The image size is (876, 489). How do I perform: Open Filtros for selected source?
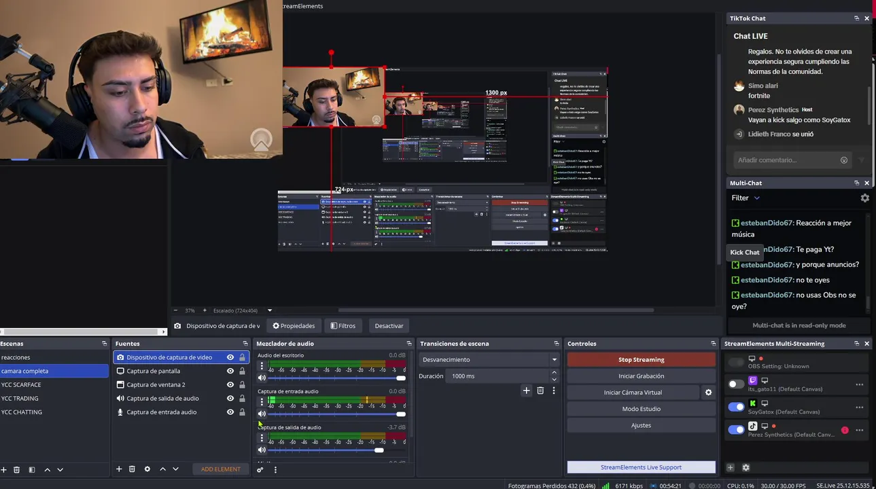coord(343,326)
